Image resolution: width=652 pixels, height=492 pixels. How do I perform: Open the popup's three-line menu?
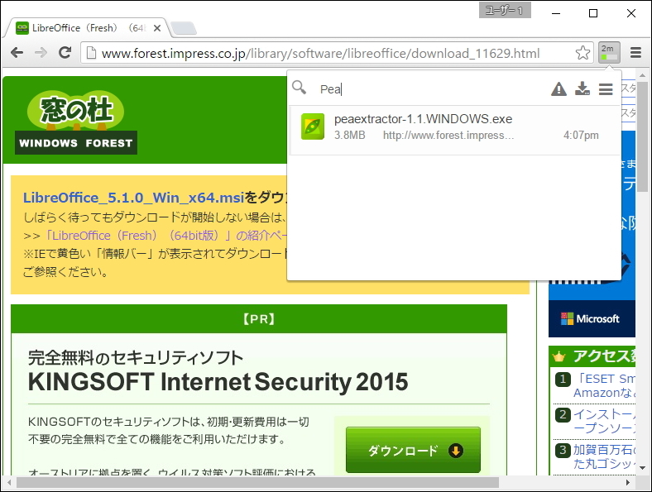tap(606, 89)
